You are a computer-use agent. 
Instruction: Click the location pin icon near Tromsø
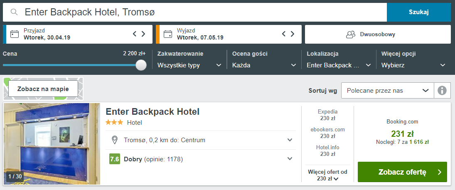[115, 140]
